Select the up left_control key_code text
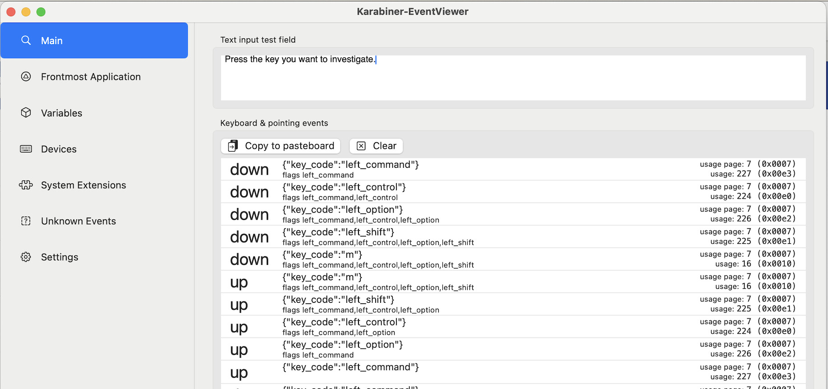The height and width of the screenshot is (389, 828). pos(344,323)
